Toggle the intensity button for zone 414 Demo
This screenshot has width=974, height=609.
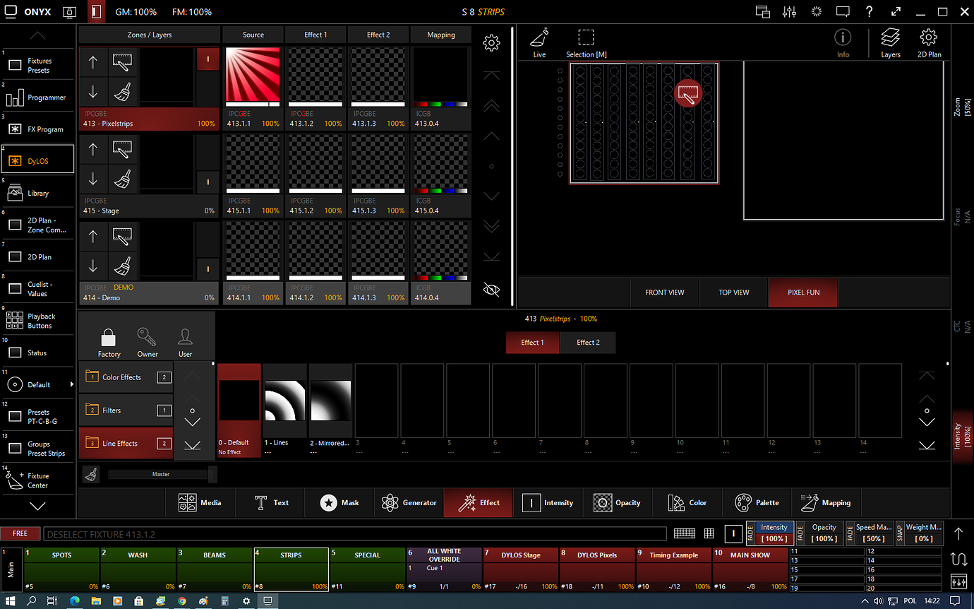click(x=208, y=268)
